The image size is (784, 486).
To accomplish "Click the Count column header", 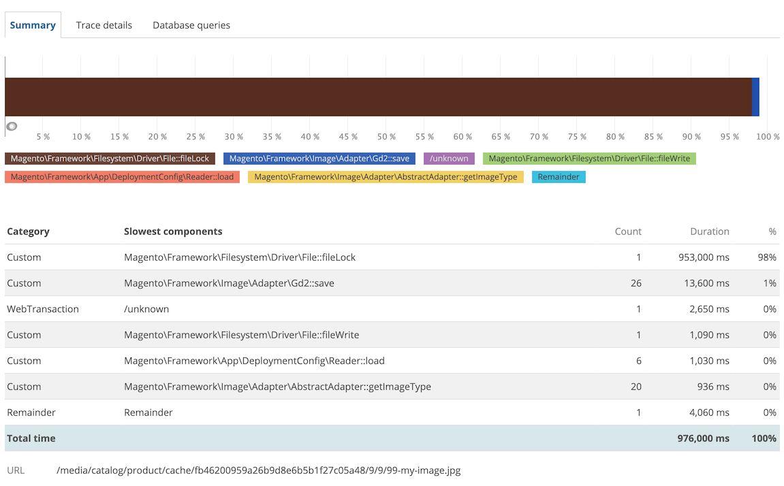I will (x=628, y=231).
